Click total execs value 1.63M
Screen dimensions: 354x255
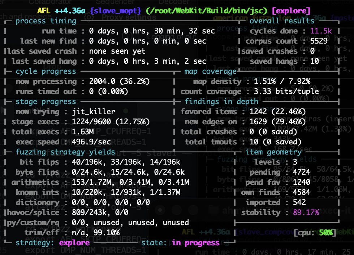[x=83, y=132]
